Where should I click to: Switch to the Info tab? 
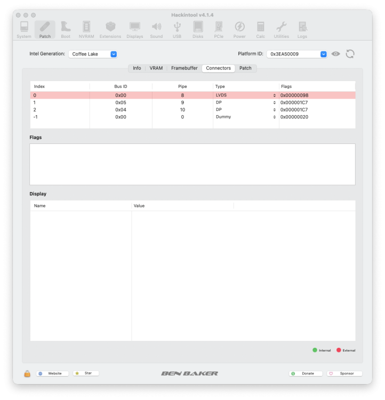coord(137,68)
